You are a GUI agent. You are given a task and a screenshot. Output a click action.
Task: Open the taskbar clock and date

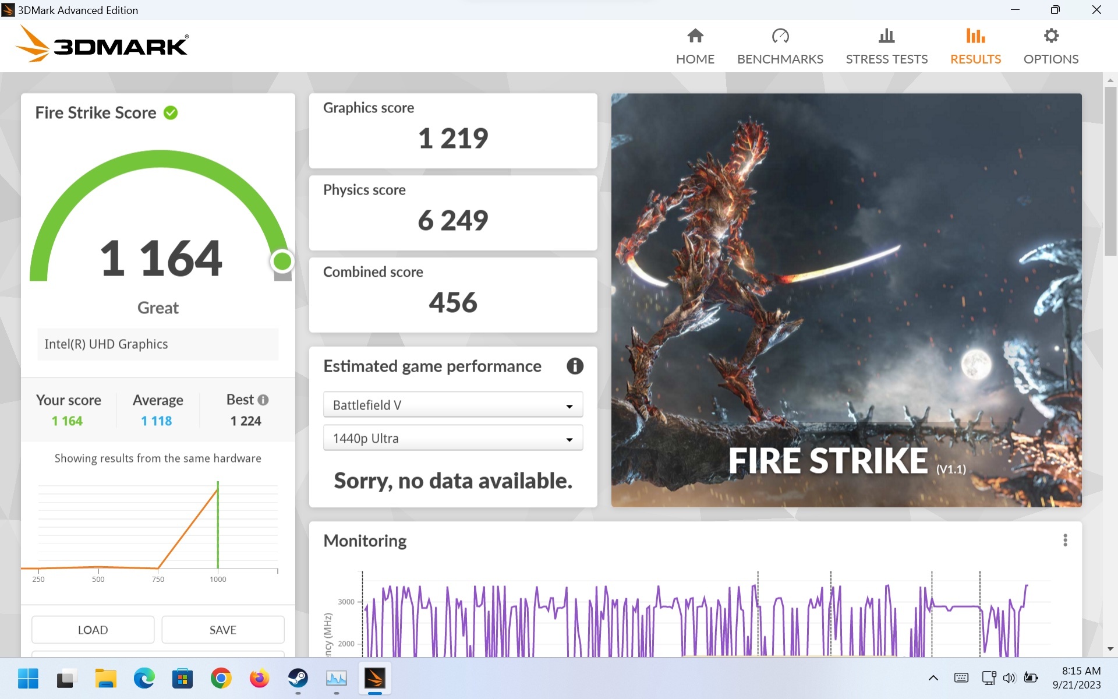(x=1076, y=677)
